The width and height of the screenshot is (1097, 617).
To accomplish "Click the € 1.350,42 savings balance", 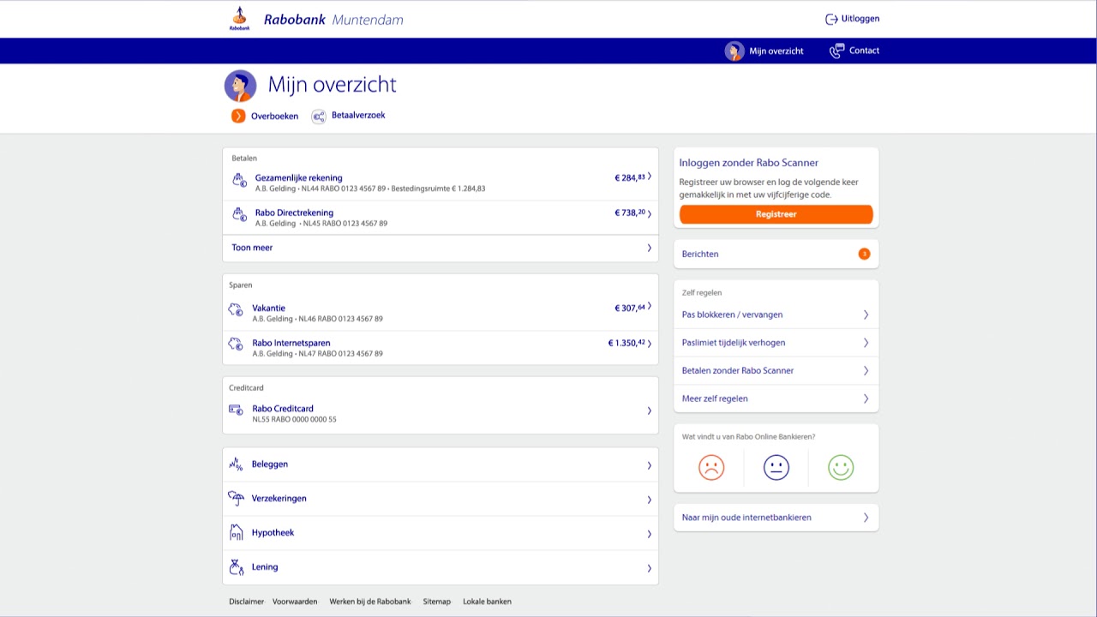I will (x=626, y=343).
